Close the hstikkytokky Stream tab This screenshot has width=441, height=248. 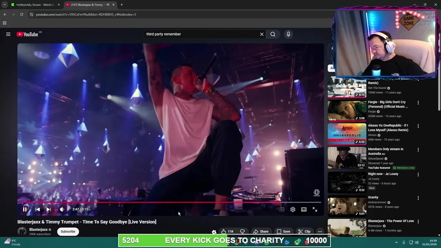(x=59, y=5)
